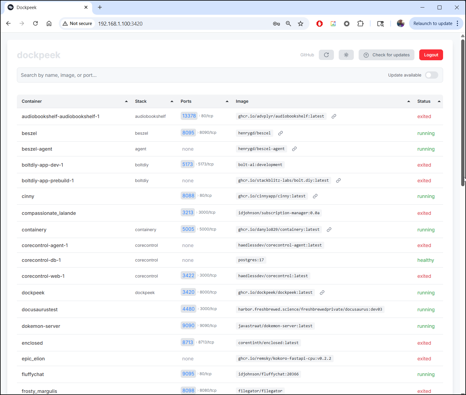Open port 5173 link for boltdiy-app-dev-1
The width and height of the screenshot is (466, 395).
[188, 164]
